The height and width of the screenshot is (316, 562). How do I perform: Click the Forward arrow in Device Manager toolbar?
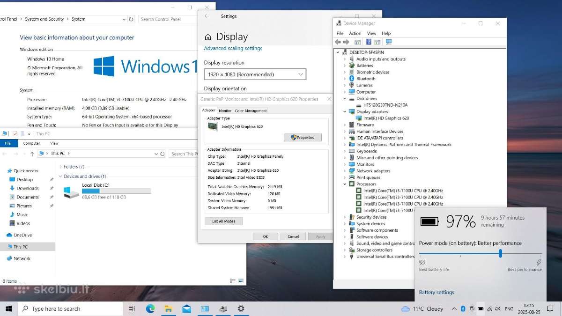point(346,42)
